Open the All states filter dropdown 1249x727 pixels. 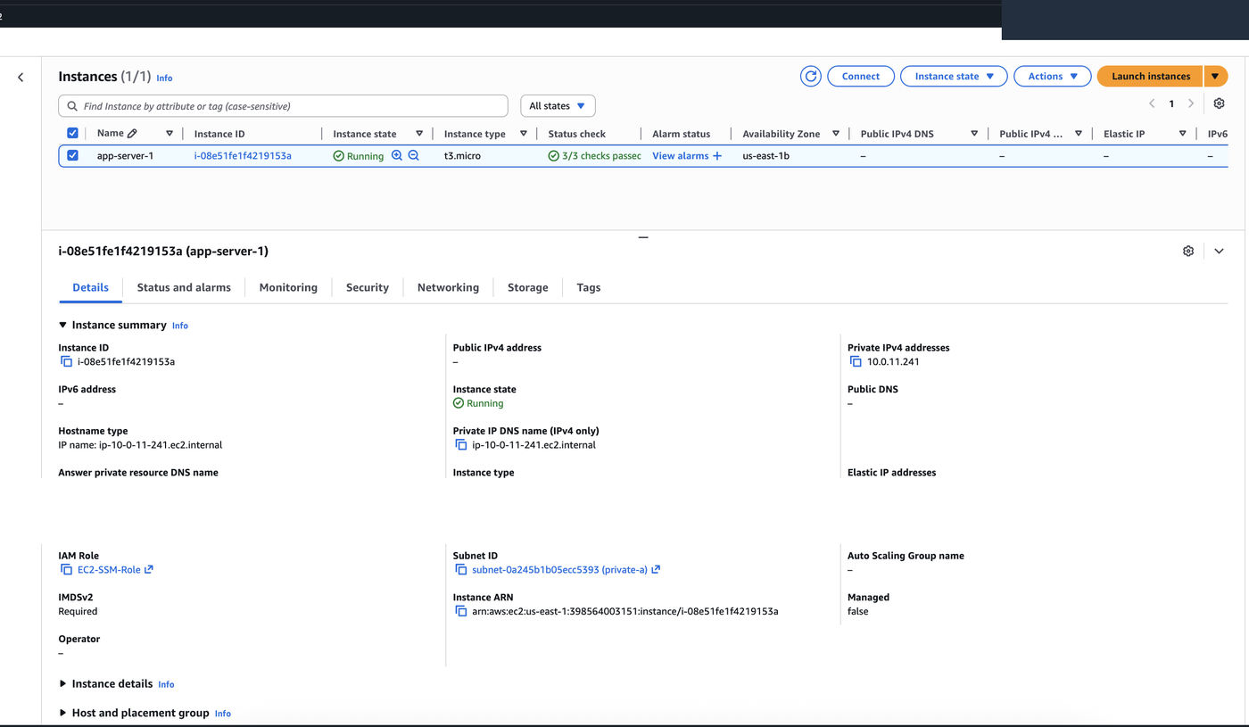[x=558, y=105]
